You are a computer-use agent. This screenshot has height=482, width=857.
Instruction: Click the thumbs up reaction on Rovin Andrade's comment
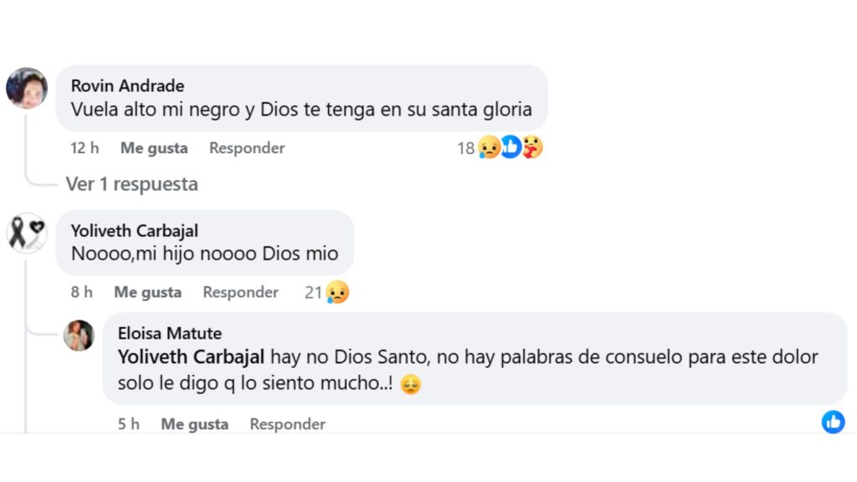[511, 146]
